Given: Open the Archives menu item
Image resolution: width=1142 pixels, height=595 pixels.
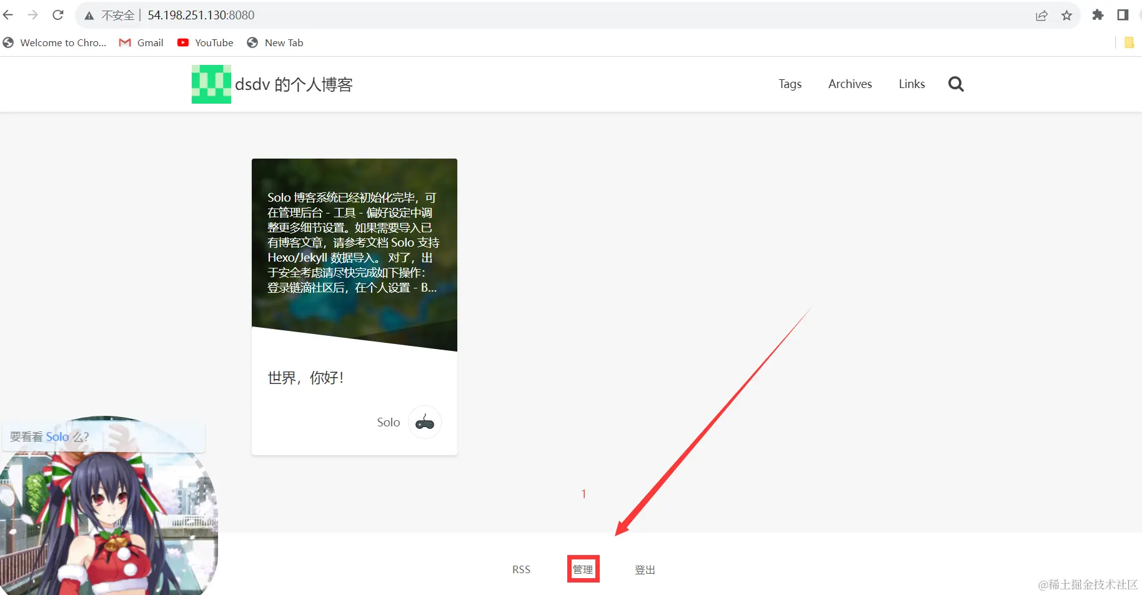Looking at the screenshot, I should point(850,84).
